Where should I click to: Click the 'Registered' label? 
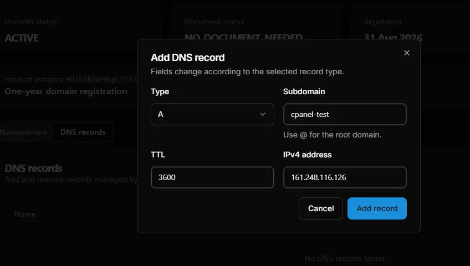(382, 22)
